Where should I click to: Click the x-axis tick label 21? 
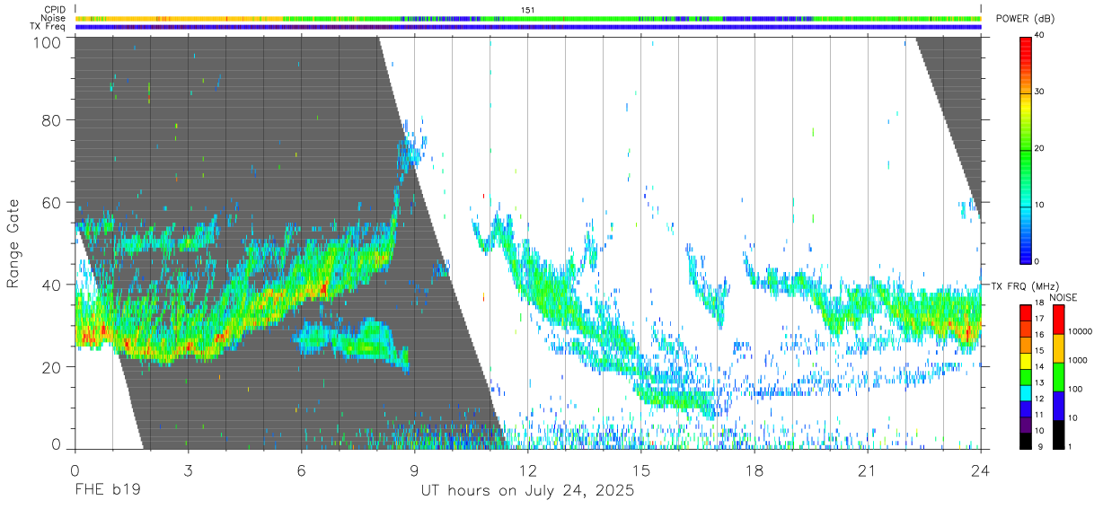[868, 470]
